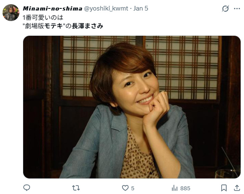This screenshot has width=244, height=194.
Task: Open the Grok explain-post icon
Action: [x=225, y=8]
